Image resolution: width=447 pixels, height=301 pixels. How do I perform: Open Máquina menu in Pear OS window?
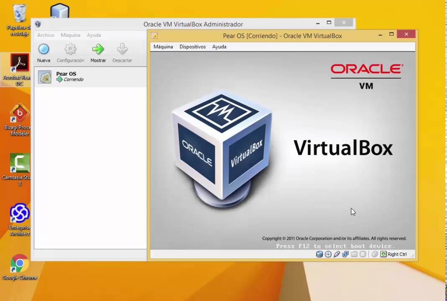pos(163,47)
